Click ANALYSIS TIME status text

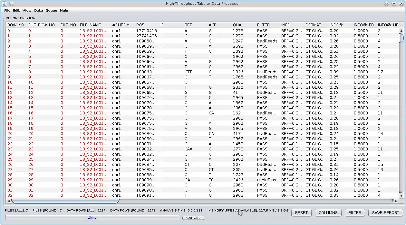tap(182, 211)
